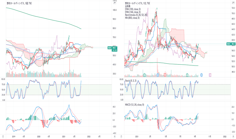Image resolution: width=236 pixels, height=139 pixels.
Task: Click the red E earnings marker on daily chart
Action: click(x=165, y=75)
